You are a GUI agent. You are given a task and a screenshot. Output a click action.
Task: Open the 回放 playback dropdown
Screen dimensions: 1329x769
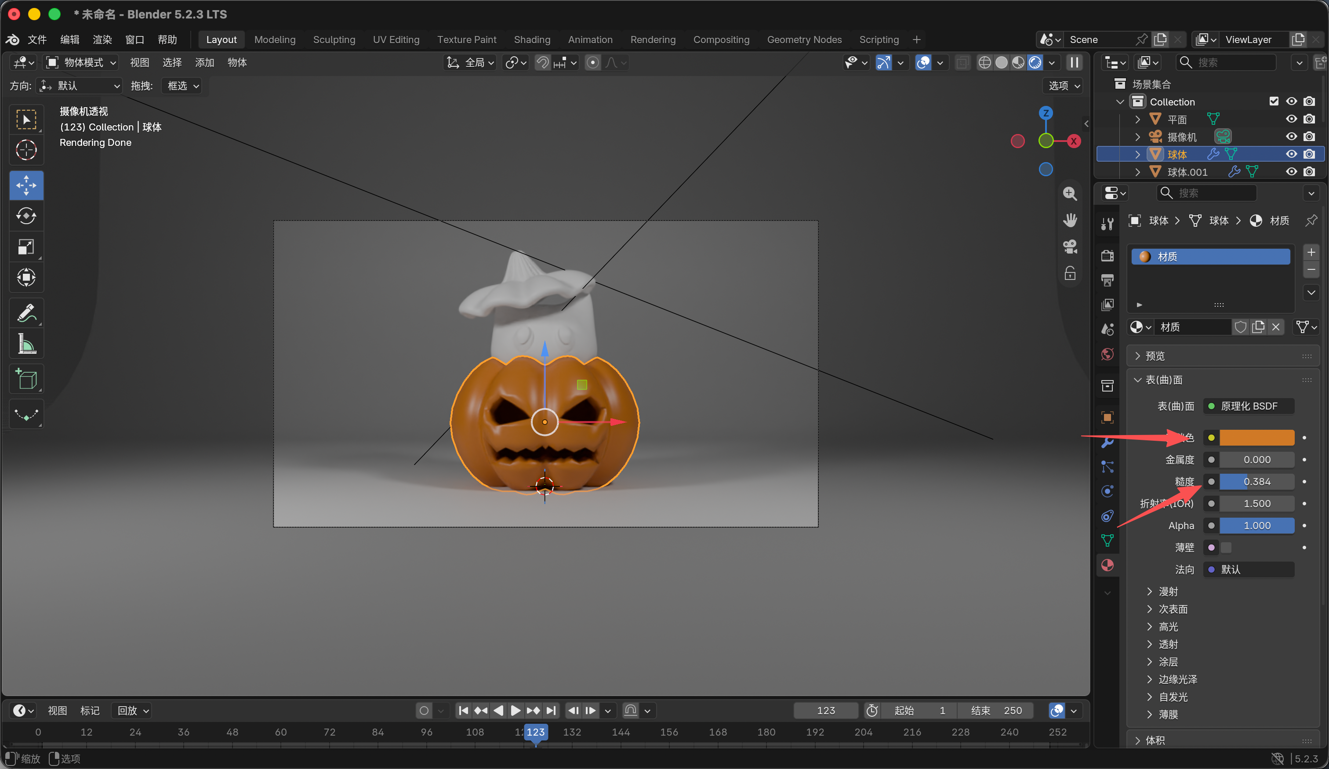[x=132, y=711]
